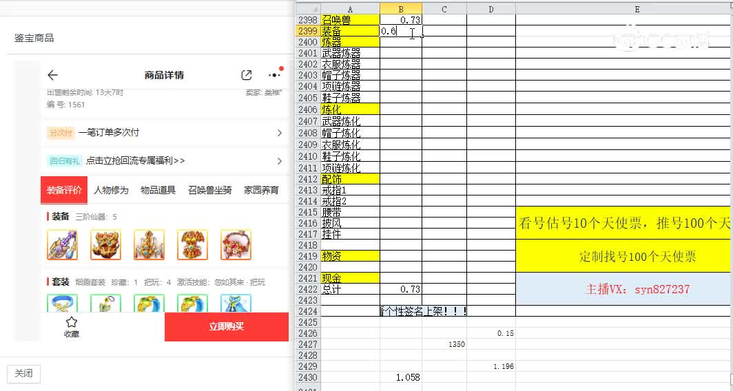Open the fifth 套装 item, the blue robe
Viewport: 733px width, 391px height.
point(236,303)
